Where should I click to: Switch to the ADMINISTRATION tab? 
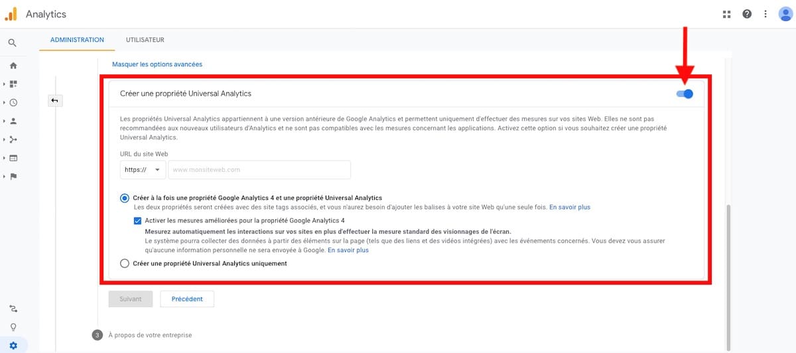[77, 40]
